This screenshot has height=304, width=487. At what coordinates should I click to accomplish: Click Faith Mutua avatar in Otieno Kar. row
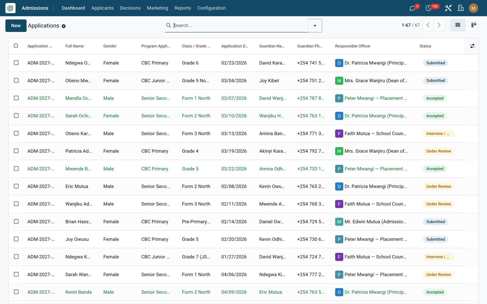[x=339, y=133]
